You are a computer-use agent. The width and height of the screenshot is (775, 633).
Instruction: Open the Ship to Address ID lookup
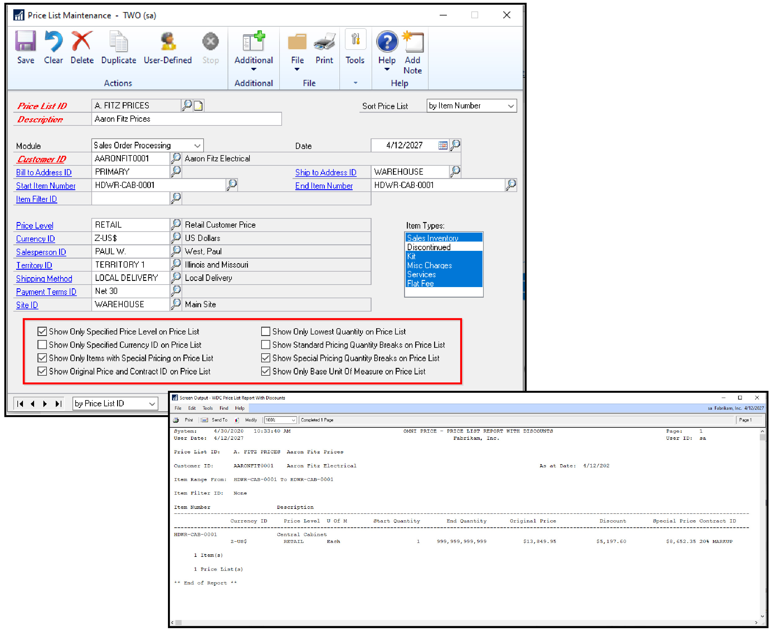click(x=455, y=171)
